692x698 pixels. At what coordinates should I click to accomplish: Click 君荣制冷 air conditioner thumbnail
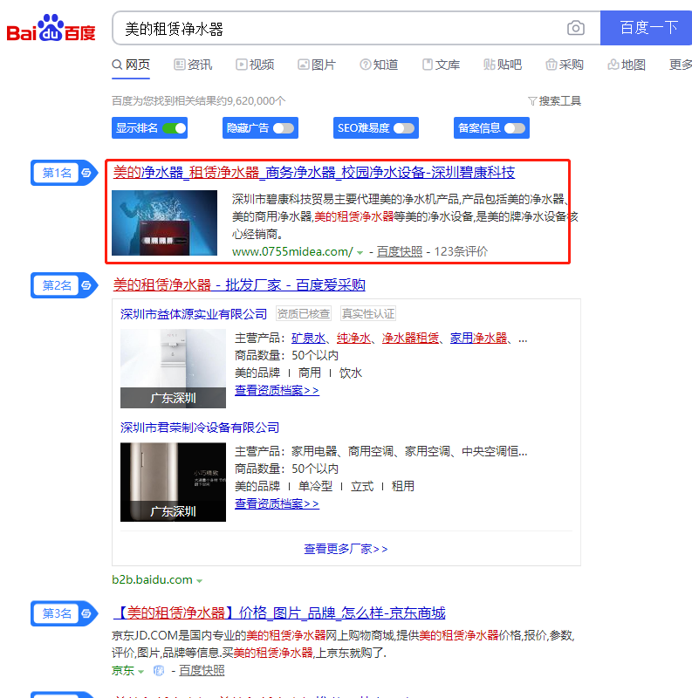[174, 482]
